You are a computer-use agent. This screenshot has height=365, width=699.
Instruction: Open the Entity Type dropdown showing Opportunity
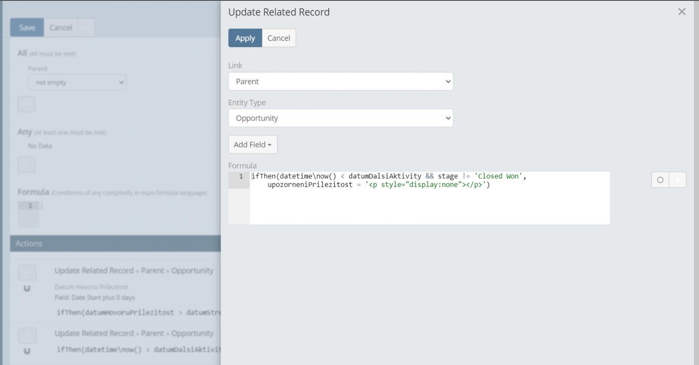point(340,118)
